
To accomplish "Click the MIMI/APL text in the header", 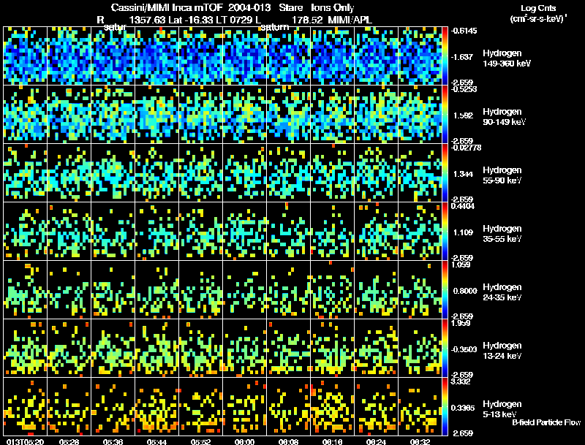I will coord(350,20).
